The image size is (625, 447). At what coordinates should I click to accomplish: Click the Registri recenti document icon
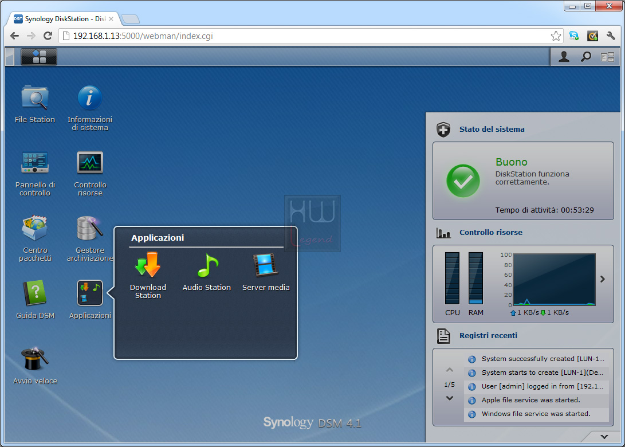(x=443, y=336)
